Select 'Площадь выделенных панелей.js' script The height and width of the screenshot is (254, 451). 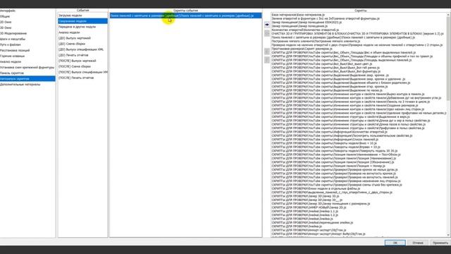(x=341, y=60)
